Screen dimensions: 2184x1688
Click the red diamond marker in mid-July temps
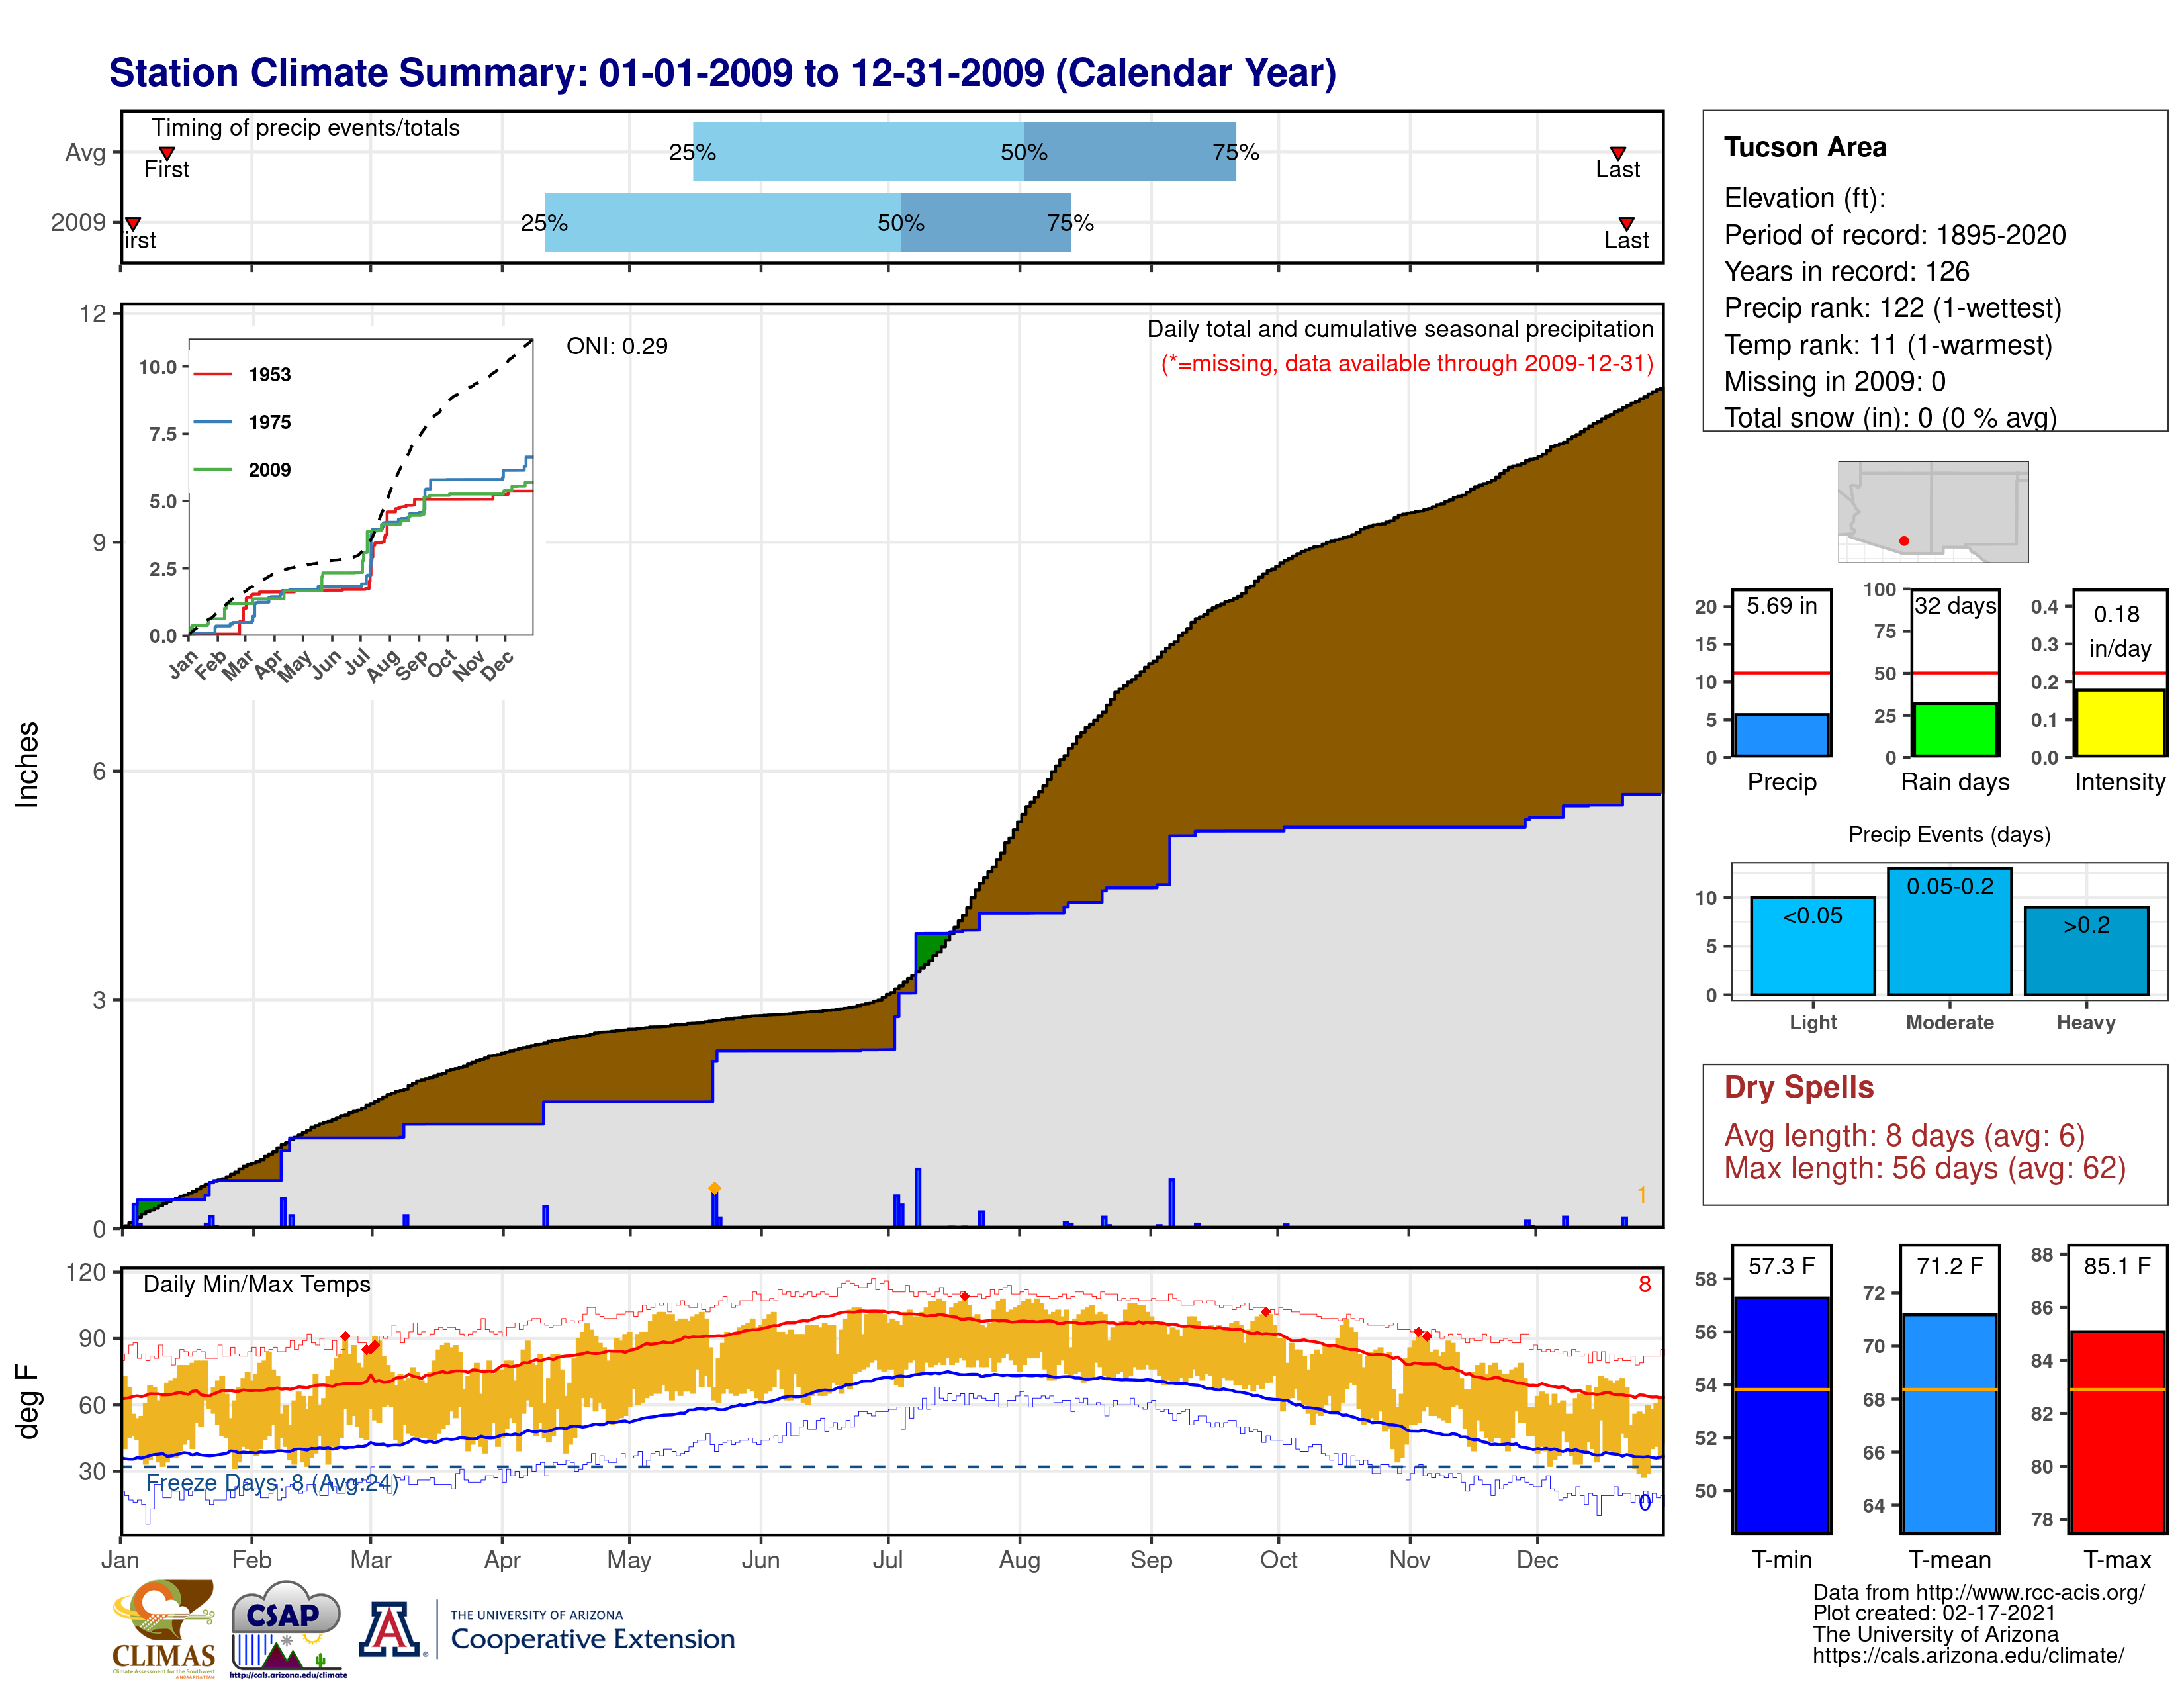[x=964, y=1296]
